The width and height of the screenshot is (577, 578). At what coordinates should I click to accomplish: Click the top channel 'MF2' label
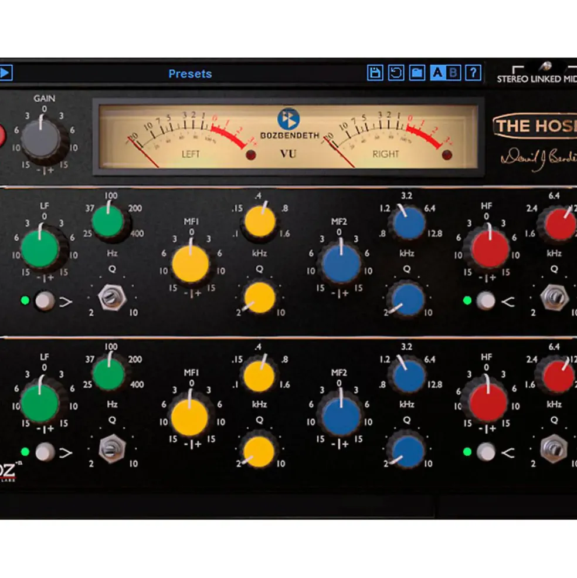click(x=339, y=221)
